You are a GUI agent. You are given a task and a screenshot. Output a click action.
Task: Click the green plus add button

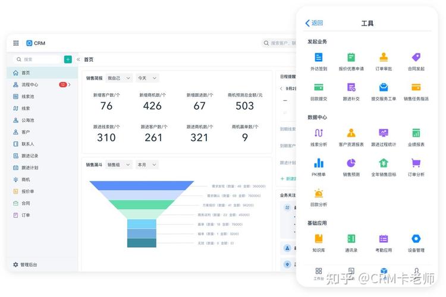[x=68, y=59]
